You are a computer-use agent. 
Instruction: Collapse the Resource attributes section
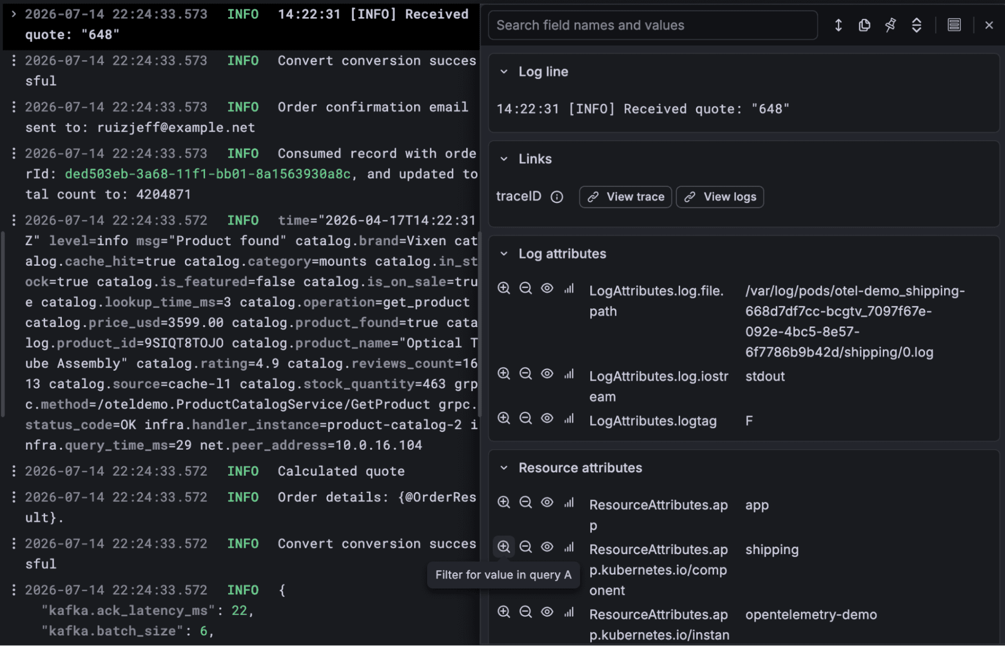click(504, 468)
